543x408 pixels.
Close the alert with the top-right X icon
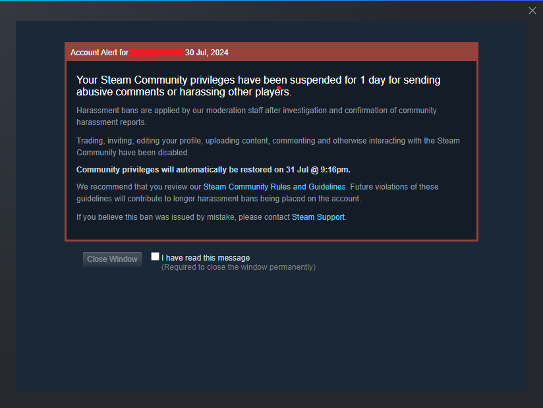tap(532, 11)
